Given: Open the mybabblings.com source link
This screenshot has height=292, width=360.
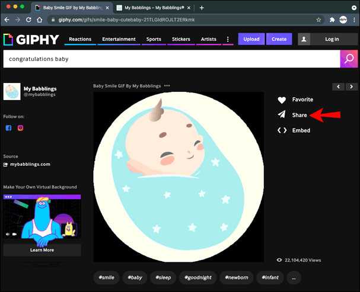Looking at the screenshot, I should 30,164.
